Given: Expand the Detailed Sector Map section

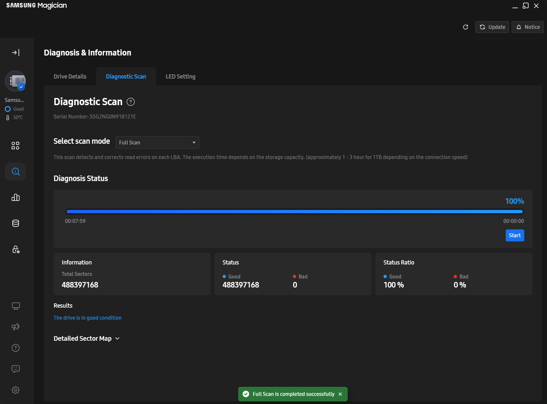Looking at the screenshot, I should pos(86,338).
